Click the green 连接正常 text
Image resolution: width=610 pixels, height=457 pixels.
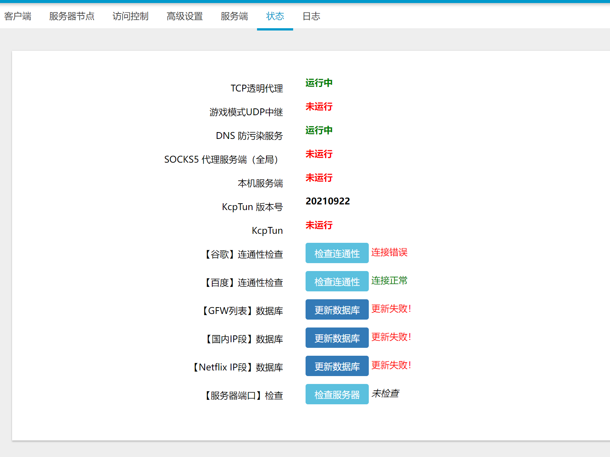coord(389,280)
